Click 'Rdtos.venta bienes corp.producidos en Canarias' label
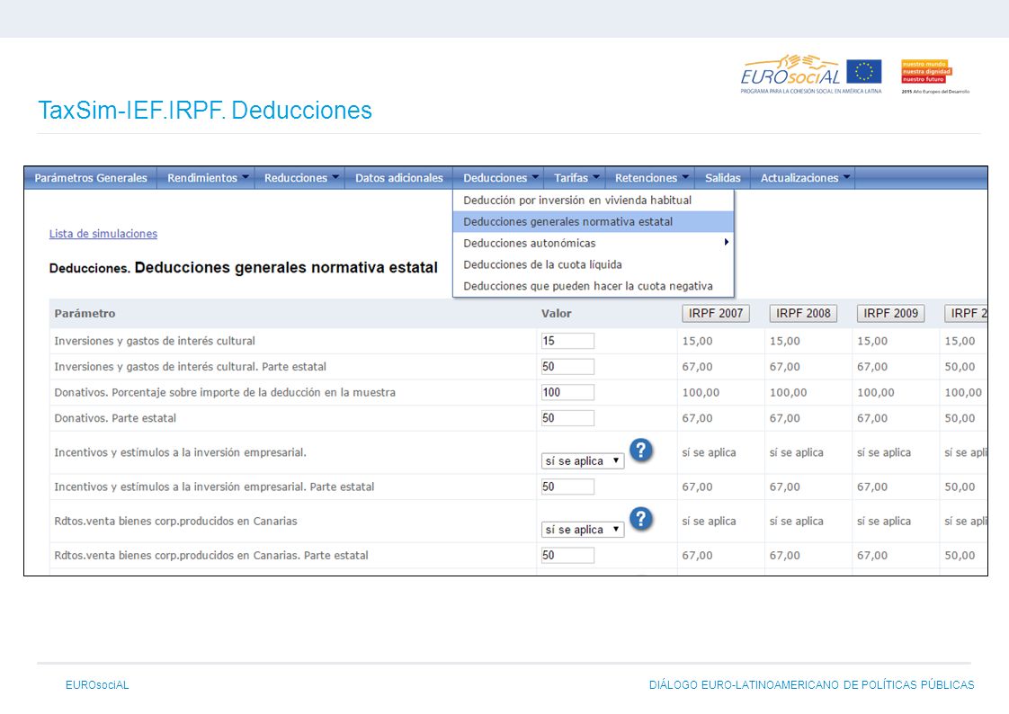The height and width of the screenshot is (714, 1009). [x=175, y=521]
